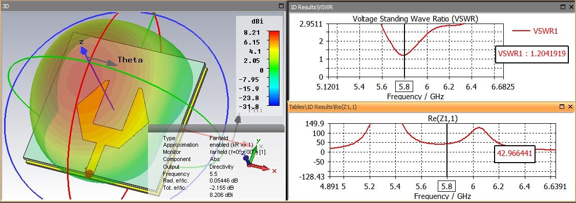
Task: Click the Voltage Standing Wave Ratio plot title
Action: click(x=415, y=19)
